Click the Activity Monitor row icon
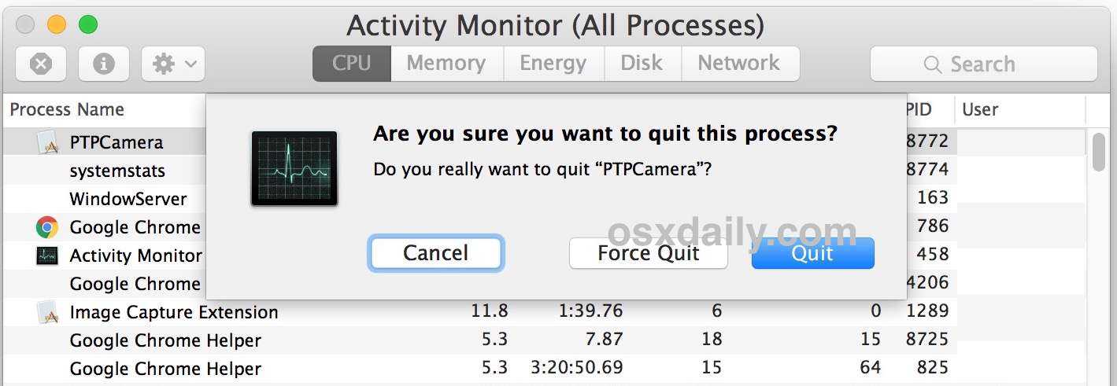 [47, 255]
